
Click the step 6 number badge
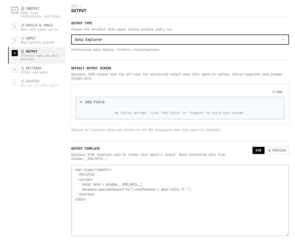[15, 83]
